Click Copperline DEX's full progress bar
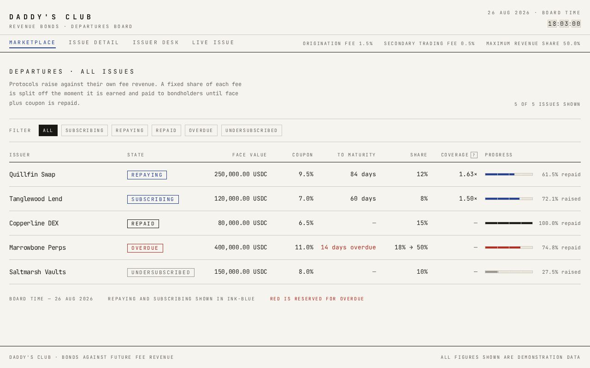Image resolution: width=590 pixels, height=368 pixels. click(x=509, y=223)
